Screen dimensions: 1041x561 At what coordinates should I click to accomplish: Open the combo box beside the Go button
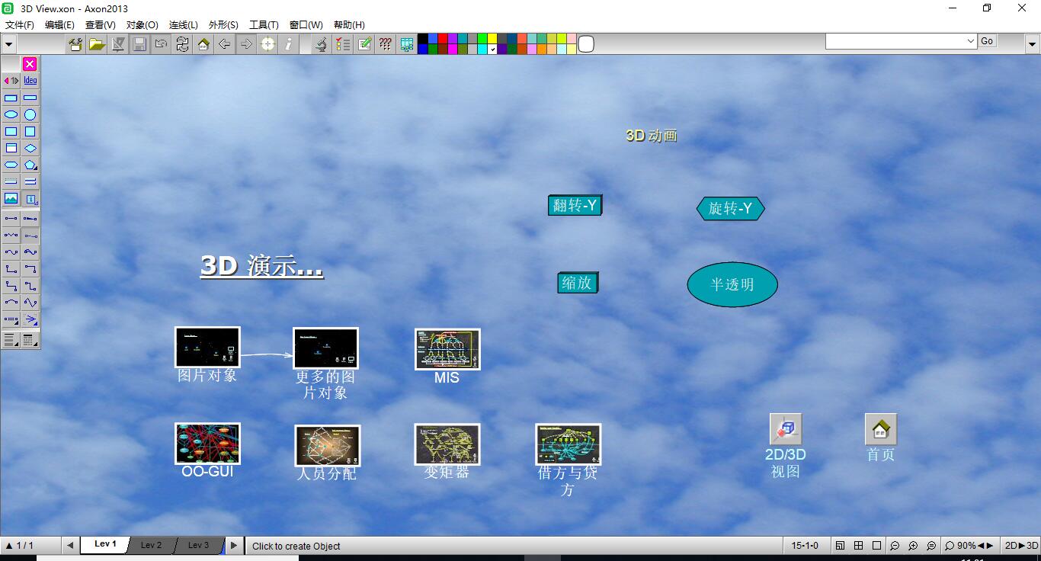click(x=970, y=41)
